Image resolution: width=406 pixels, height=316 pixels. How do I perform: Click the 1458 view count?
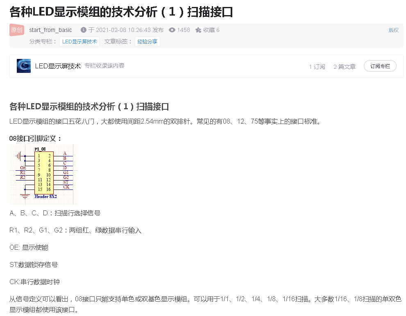pyautogui.click(x=184, y=30)
